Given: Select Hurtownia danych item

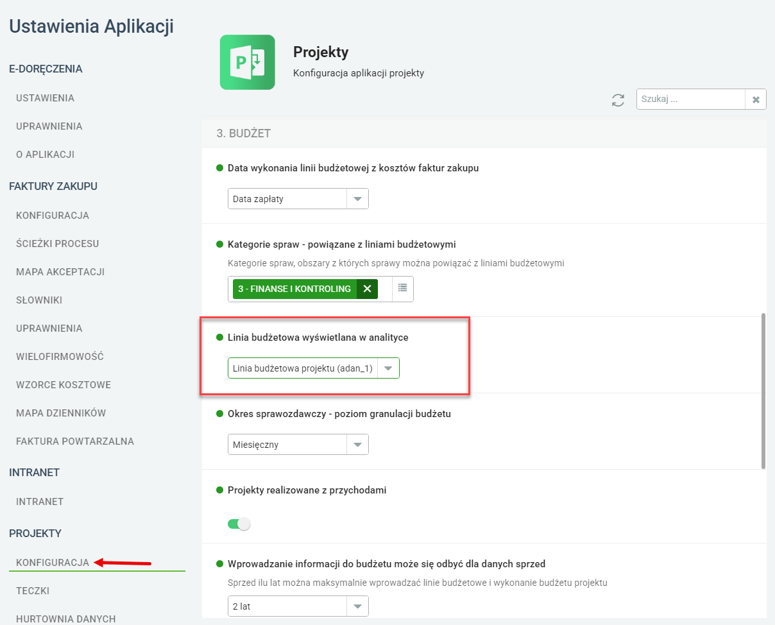Looking at the screenshot, I should [x=66, y=619].
